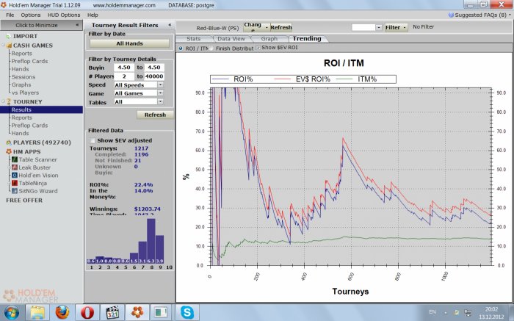Viewport: 514px width, 321px height.
Task: Open the HUD Options menu
Action: tap(65, 15)
